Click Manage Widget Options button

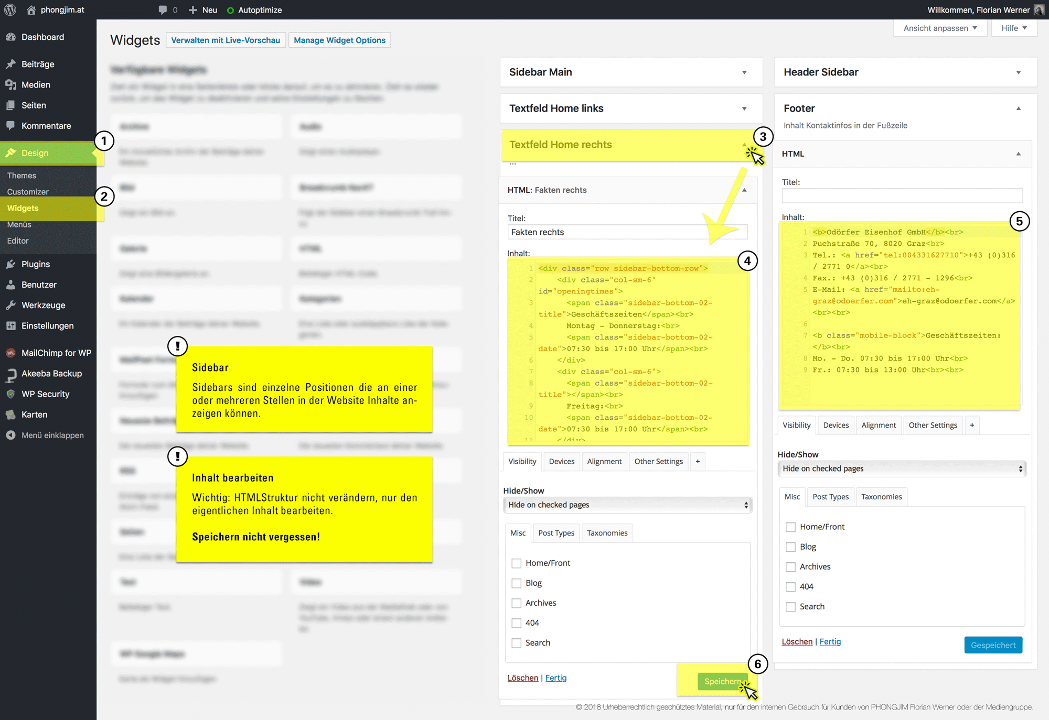pyautogui.click(x=340, y=40)
